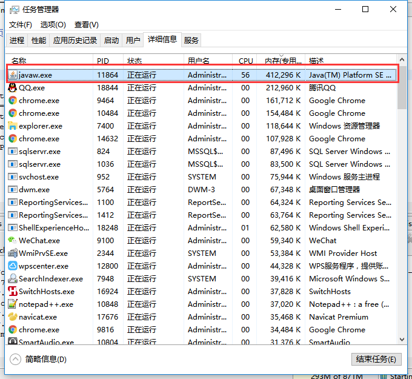Sort by the CPU column header

coord(245,59)
